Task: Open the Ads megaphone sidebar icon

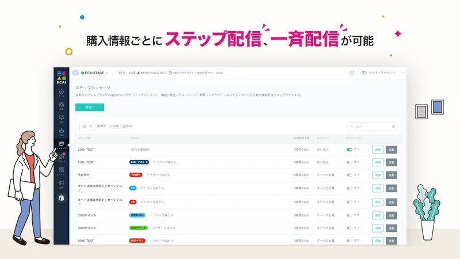Action: point(62,184)
